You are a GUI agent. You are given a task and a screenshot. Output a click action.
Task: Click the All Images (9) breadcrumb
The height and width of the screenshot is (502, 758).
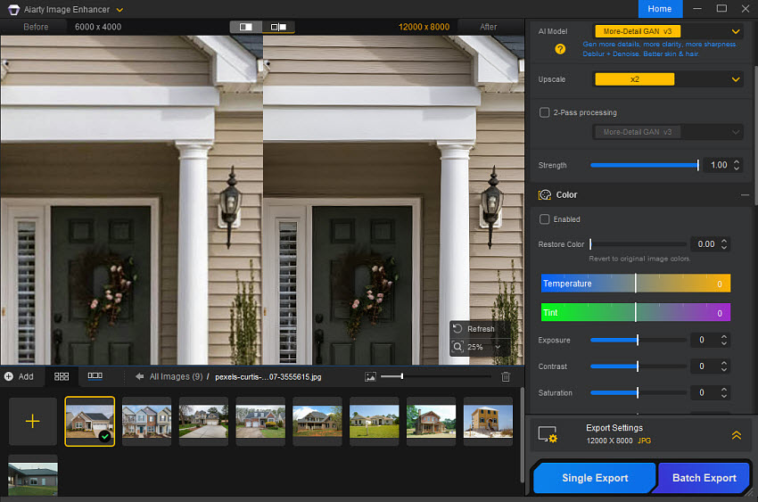pyautogui.click(x=176, y=377)
